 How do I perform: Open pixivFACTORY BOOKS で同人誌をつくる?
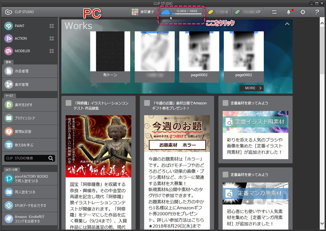(30, 179)
